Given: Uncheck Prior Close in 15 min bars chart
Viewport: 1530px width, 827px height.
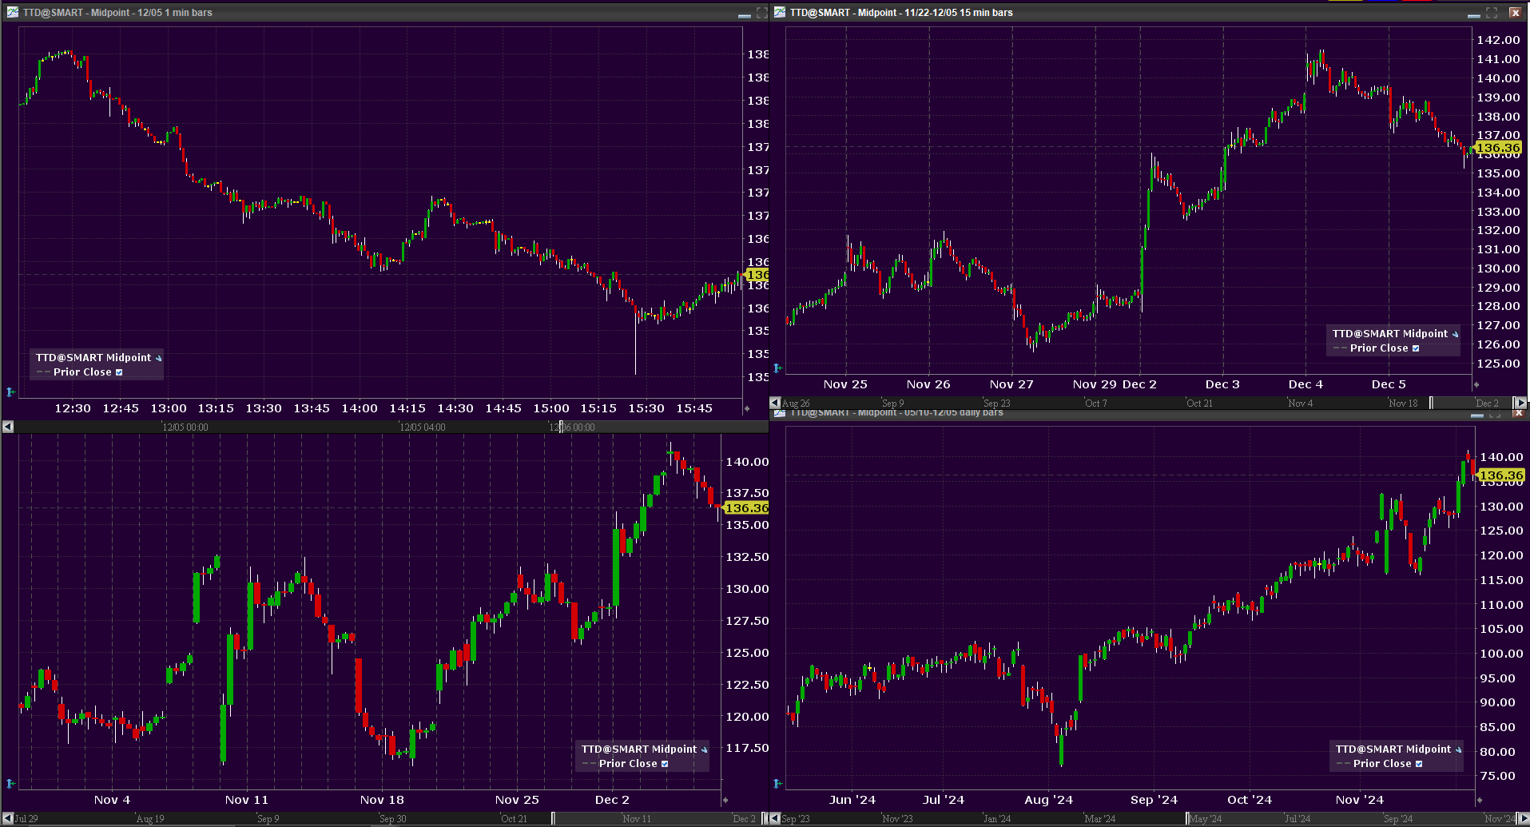Looking at the screenshot, I should [1416, 348].
